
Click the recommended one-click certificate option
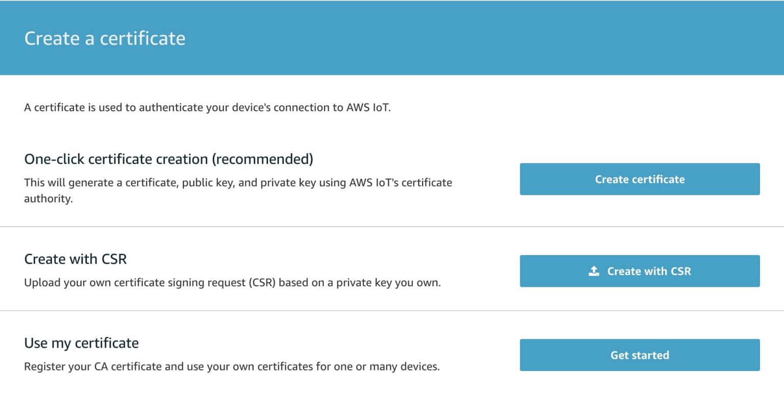(639, 179)
